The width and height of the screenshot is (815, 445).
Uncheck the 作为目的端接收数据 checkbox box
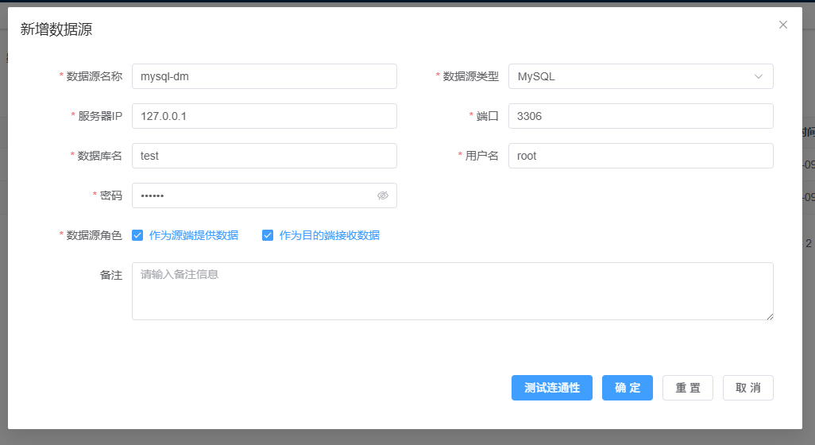pyautogui.click(x=268, y=235)
